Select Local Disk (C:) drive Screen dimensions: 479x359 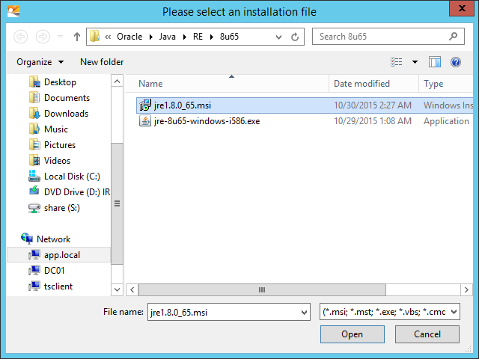click(x=72, y=177)
